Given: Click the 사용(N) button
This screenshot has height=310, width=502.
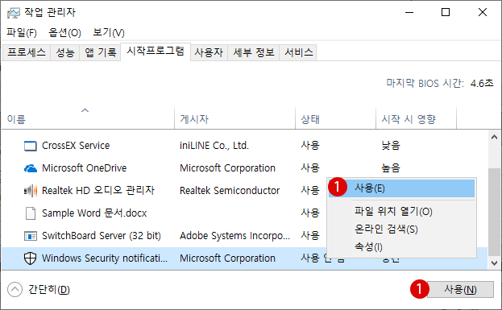Looking at the screenshot, I should (460, 290).
